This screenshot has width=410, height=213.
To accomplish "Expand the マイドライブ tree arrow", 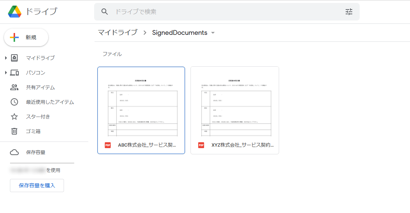I will pyautogui.click(x=6, y=58).
